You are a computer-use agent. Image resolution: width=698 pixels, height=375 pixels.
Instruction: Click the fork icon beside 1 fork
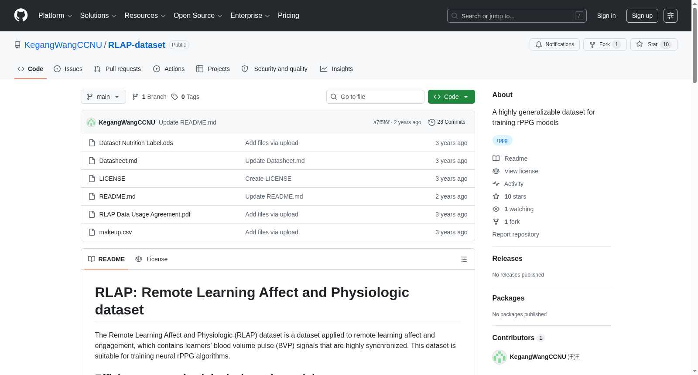(496, 222)
